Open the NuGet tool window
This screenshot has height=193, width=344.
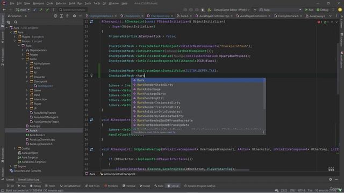145,186
